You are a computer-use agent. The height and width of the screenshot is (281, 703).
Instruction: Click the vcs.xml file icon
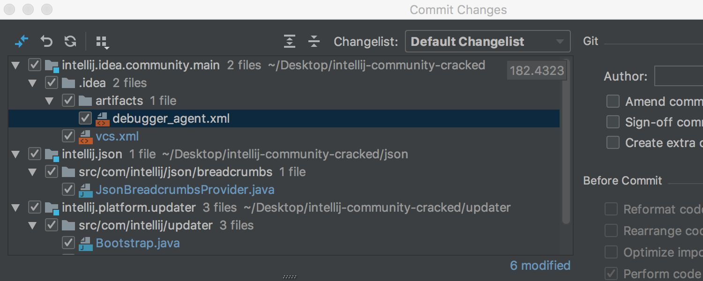[85, 137]
